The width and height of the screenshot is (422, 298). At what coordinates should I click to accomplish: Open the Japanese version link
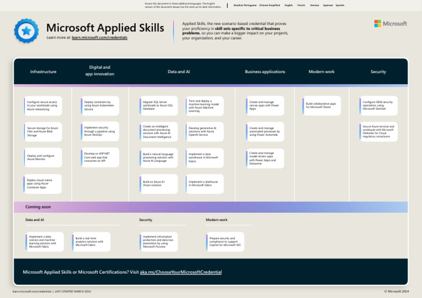pyautogui.click(x=328, y=5)
